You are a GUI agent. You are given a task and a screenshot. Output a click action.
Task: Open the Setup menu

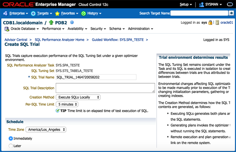point(186,4)
